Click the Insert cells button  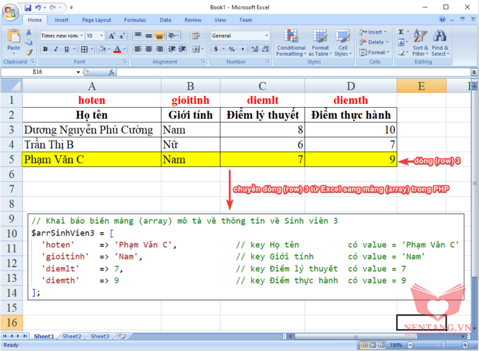(374, 32)
